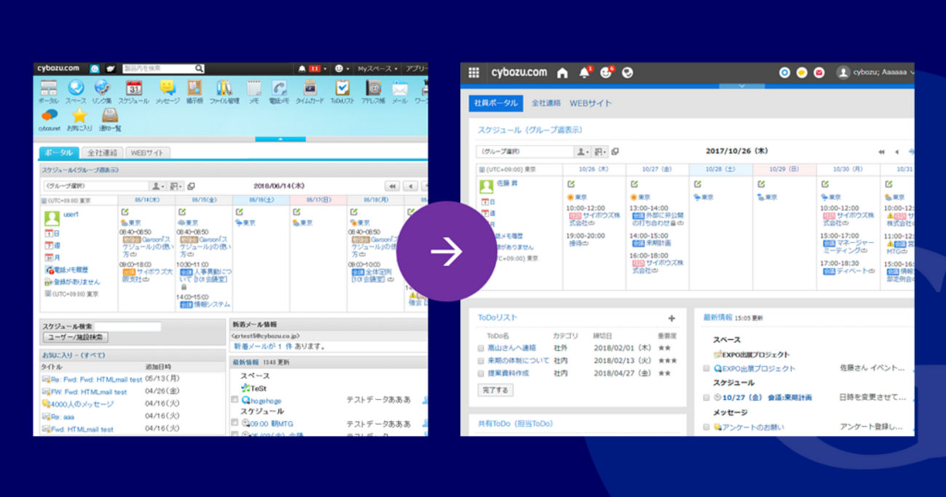The width and height of the screenshot is (946, 497).
Task: Open the user-select dropdown in old schedule
Action: coord(158,186)
